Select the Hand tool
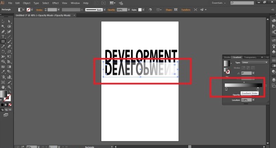Viewport: 276px width, 148px height. point(3,87)
